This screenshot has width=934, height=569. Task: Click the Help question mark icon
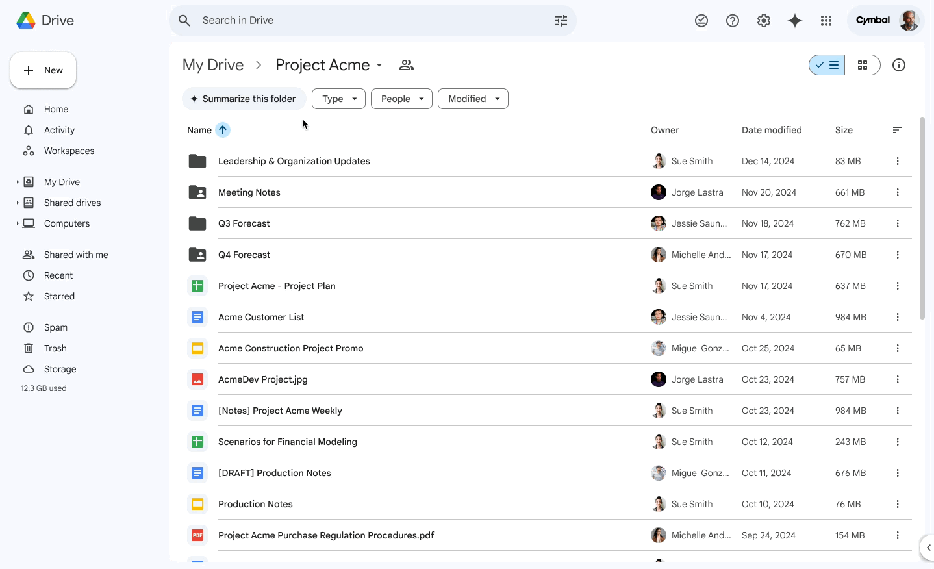pos(732,21)
